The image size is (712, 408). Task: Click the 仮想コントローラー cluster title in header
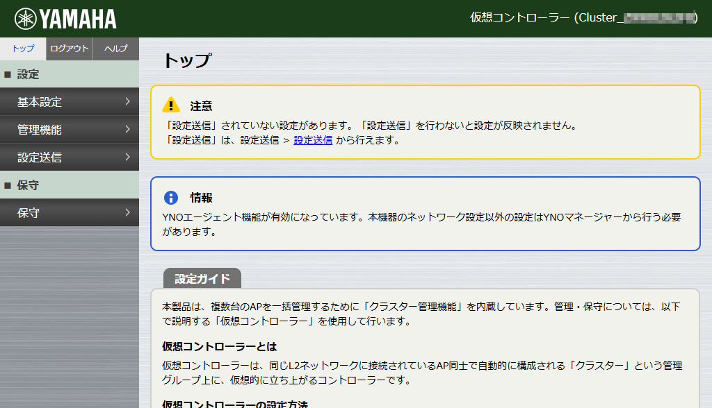(x=583, y=17)
